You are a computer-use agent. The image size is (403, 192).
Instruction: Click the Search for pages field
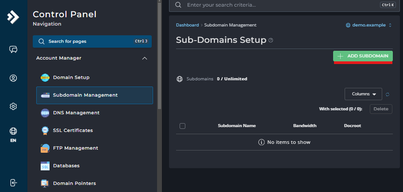point(92,41)
